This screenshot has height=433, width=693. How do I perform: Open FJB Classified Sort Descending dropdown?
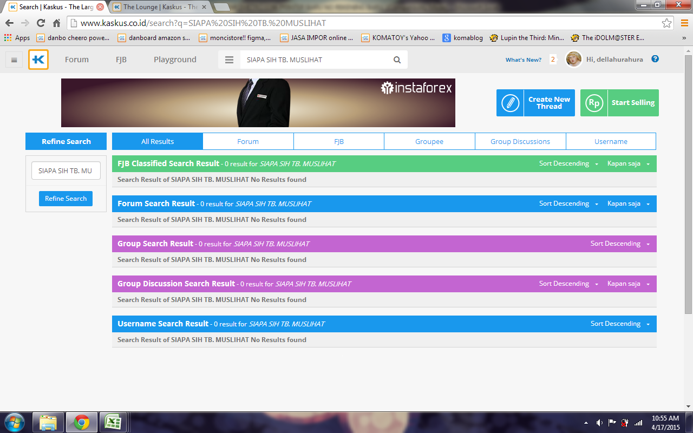(568, 163)
